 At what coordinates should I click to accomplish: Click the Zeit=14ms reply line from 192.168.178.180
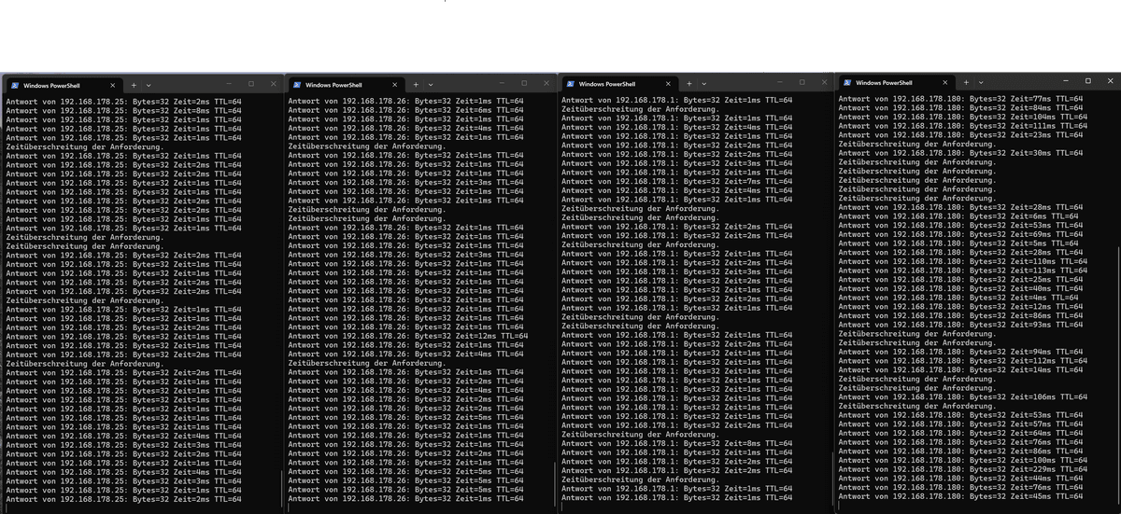pyautogui.click(x=960, y=370)
